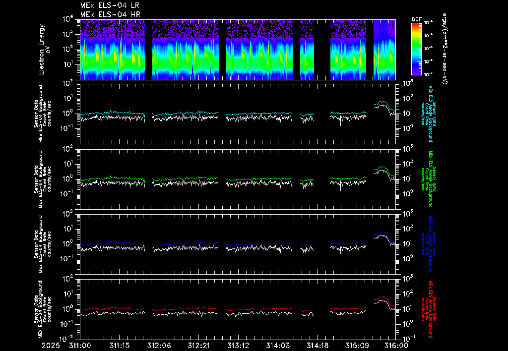Click the 314:18 time axis label

point(317,346)
